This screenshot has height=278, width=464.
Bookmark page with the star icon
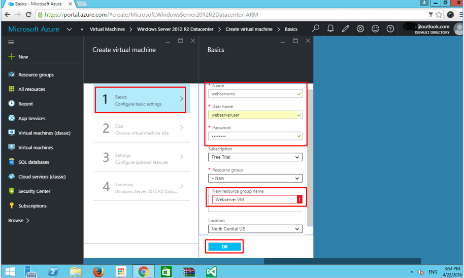click(439, 15)
